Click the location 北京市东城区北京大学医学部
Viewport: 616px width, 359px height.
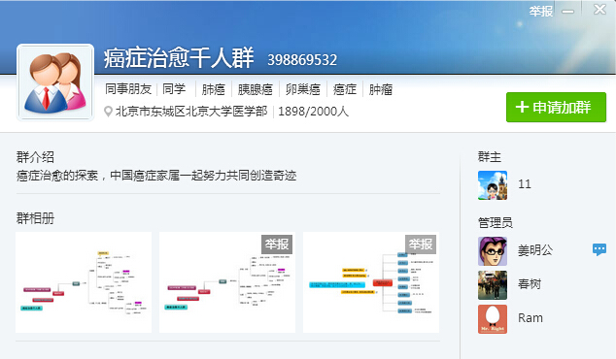pyautogui.click(x=191, y=112)
